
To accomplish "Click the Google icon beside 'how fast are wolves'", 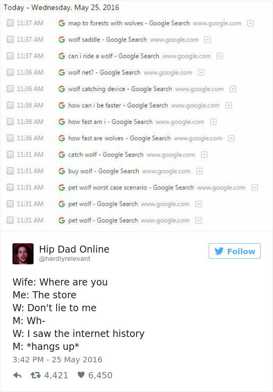I will pyautogui.click(x=62, y=138).
